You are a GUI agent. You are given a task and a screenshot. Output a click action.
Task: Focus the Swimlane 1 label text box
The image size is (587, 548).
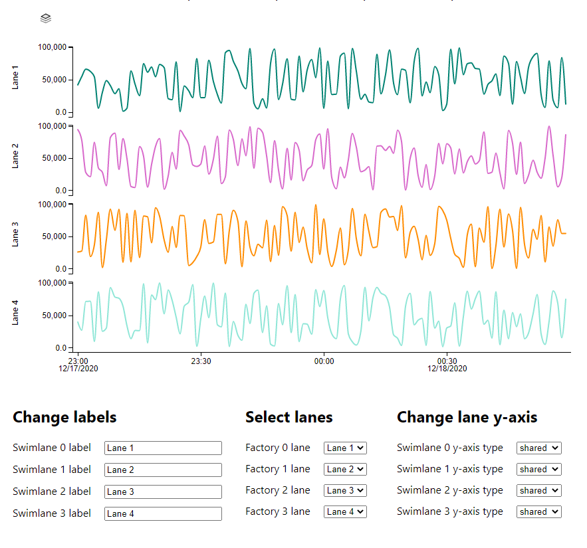tap(163, 470)
